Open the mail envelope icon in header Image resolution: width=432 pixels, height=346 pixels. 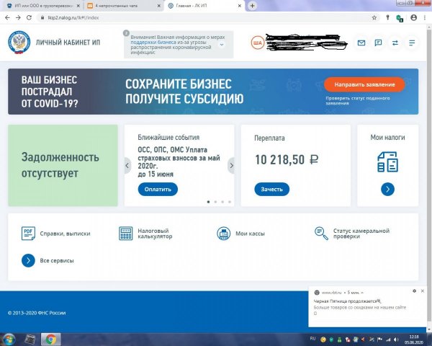point(361,43)
